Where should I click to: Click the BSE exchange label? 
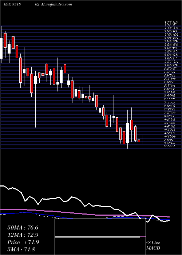point(7,4)
